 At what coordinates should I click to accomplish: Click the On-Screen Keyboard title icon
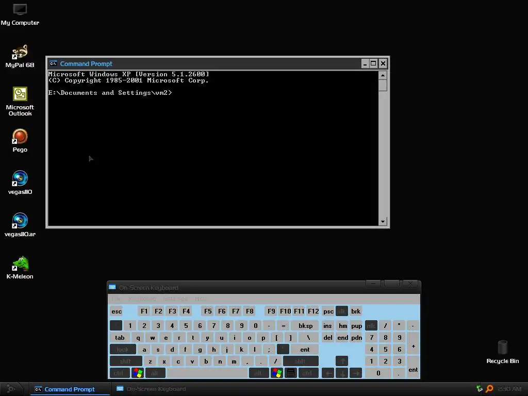(x=112, y=287)
